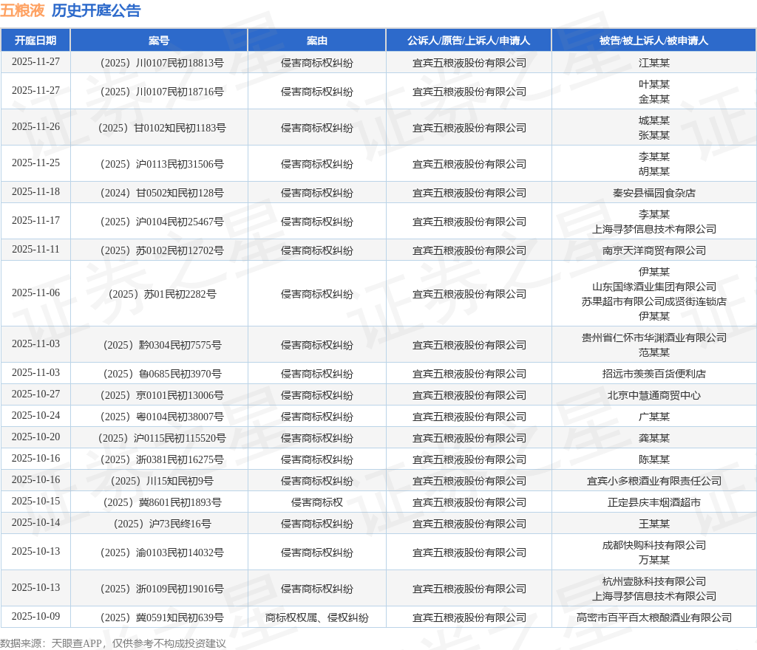Click case number (2025)川15知民初9号
This screenshot has width=757, height=650.
pos(162,481)
